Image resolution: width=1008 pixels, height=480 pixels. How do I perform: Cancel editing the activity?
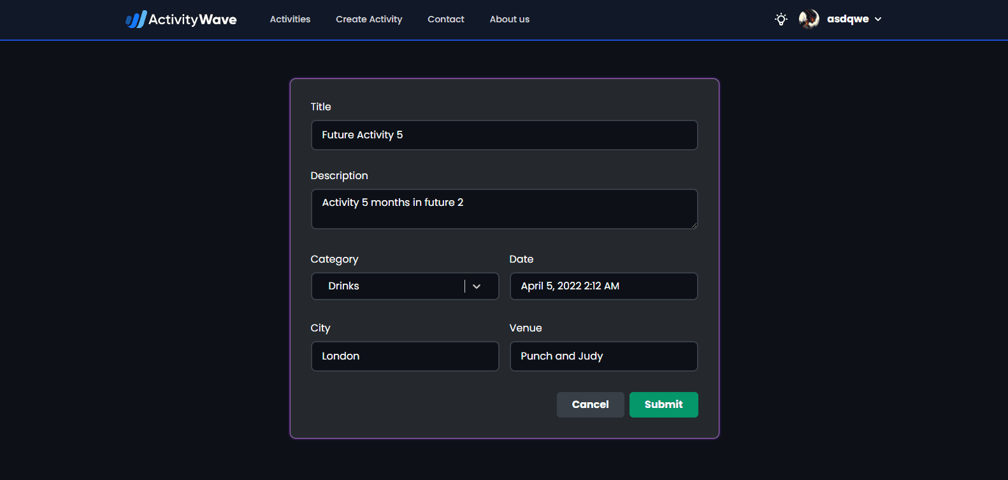pyautogui.click(x=590, y=405)
